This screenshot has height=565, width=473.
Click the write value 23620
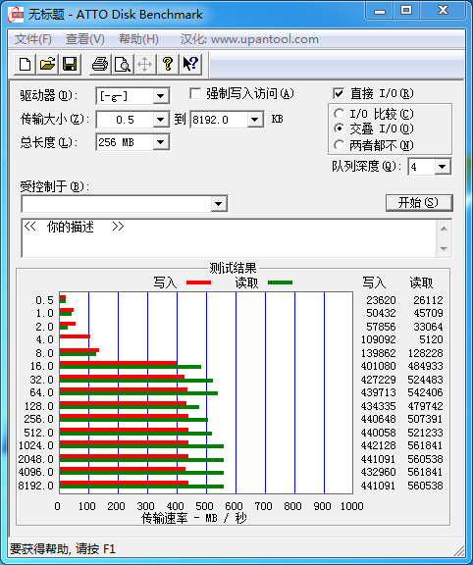pos(381,300)
